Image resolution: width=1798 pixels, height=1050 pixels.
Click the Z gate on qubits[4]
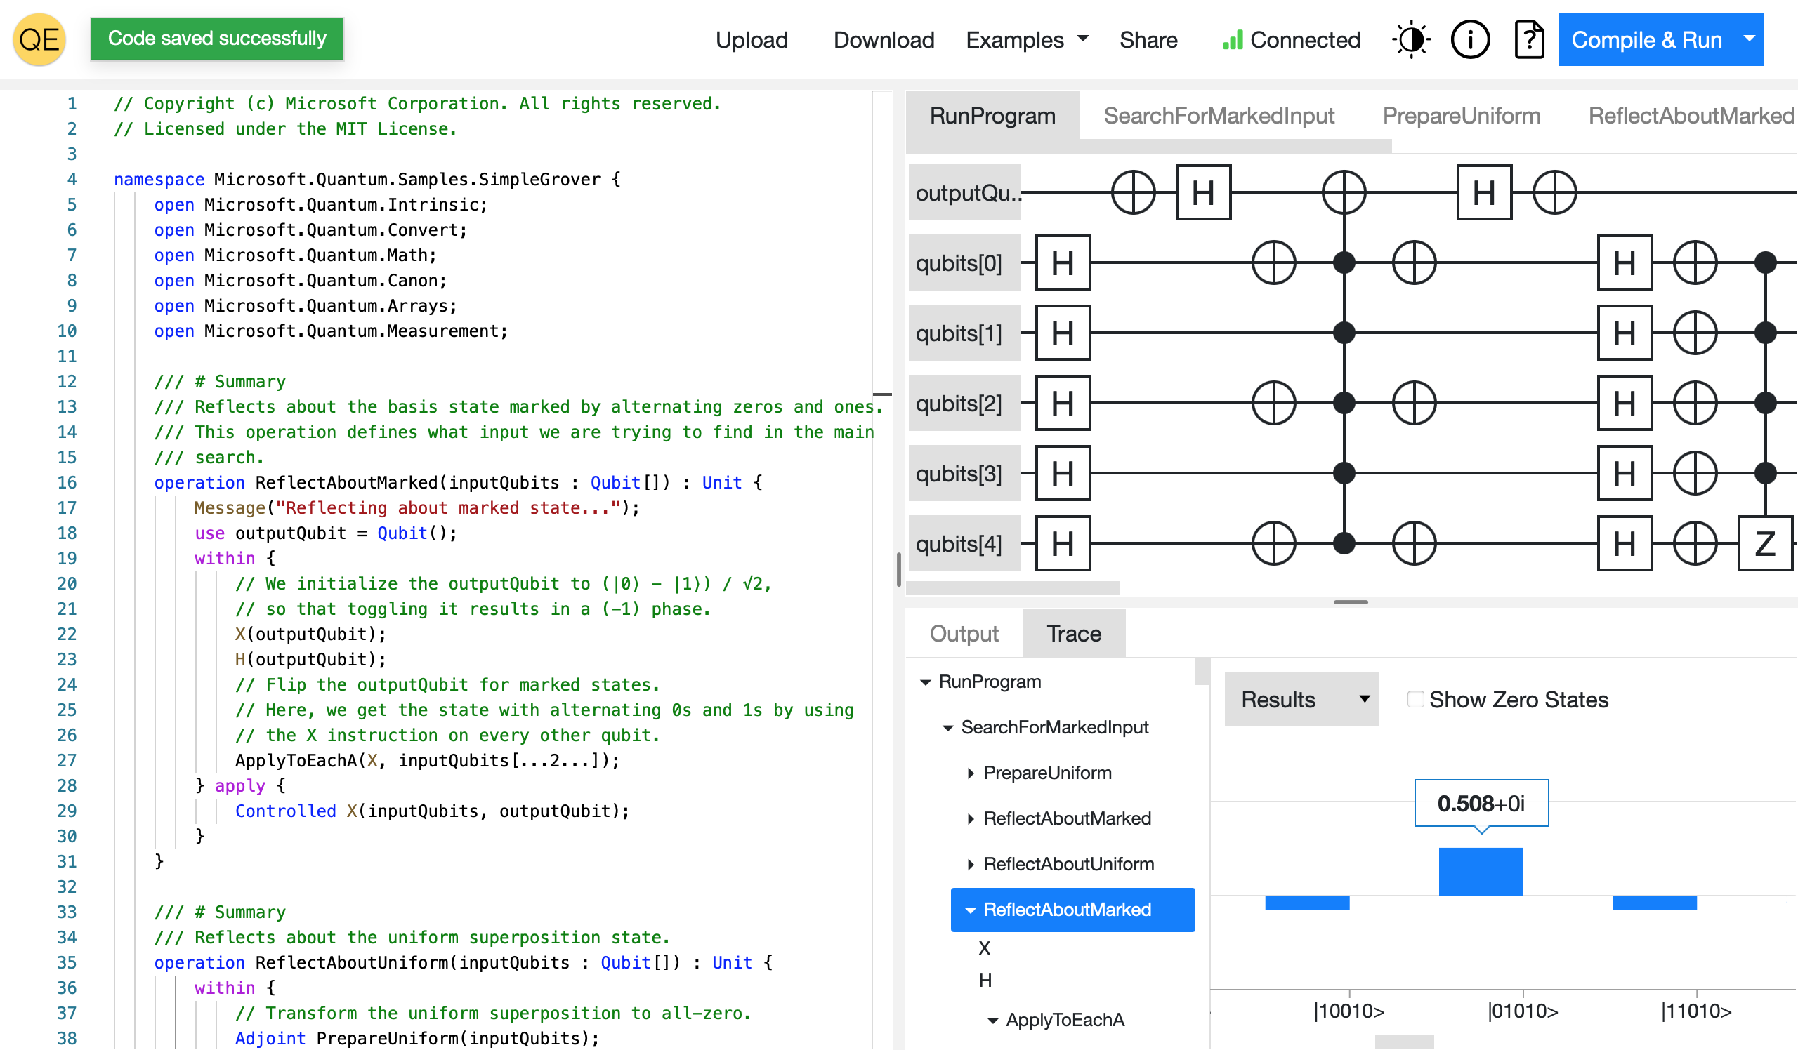1764,545
